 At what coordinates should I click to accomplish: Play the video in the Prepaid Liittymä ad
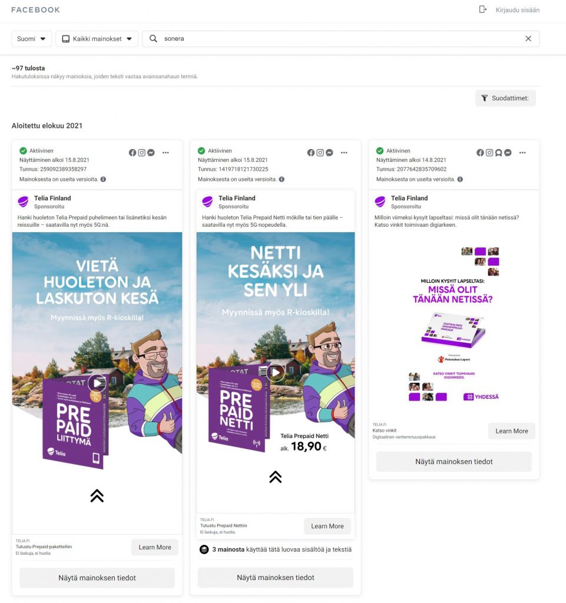97,383
